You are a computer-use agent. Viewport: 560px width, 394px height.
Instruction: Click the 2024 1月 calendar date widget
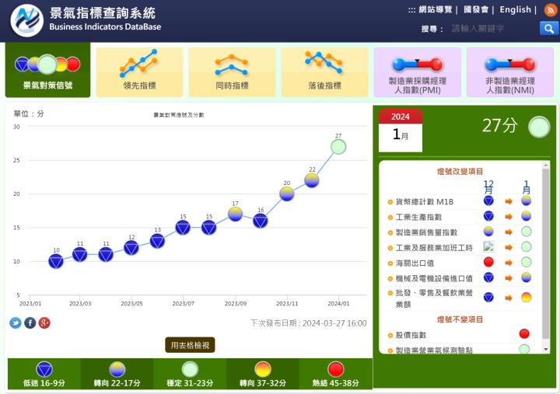pos(401,131)
